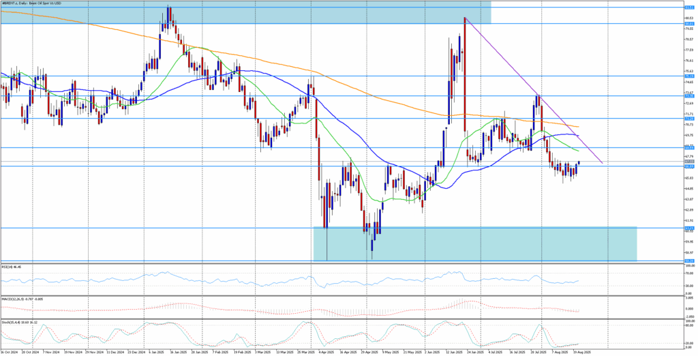
Task: Click the 80.53 price axis label
Action: click(689, 18)
